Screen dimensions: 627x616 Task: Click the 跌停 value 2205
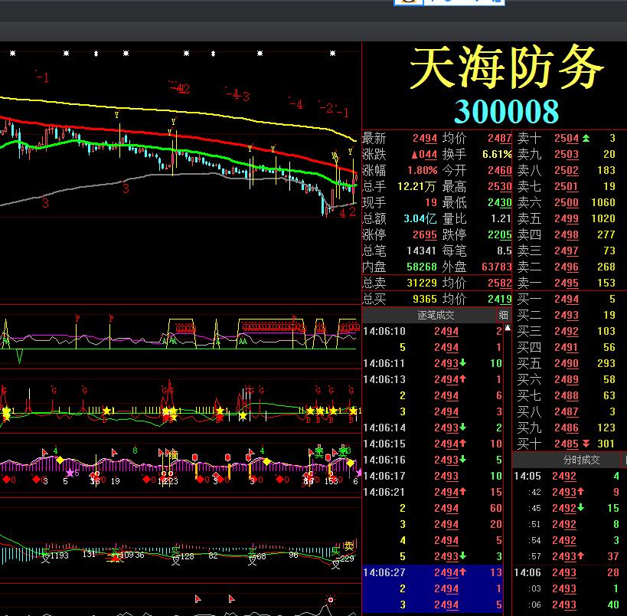pos(499,234)
